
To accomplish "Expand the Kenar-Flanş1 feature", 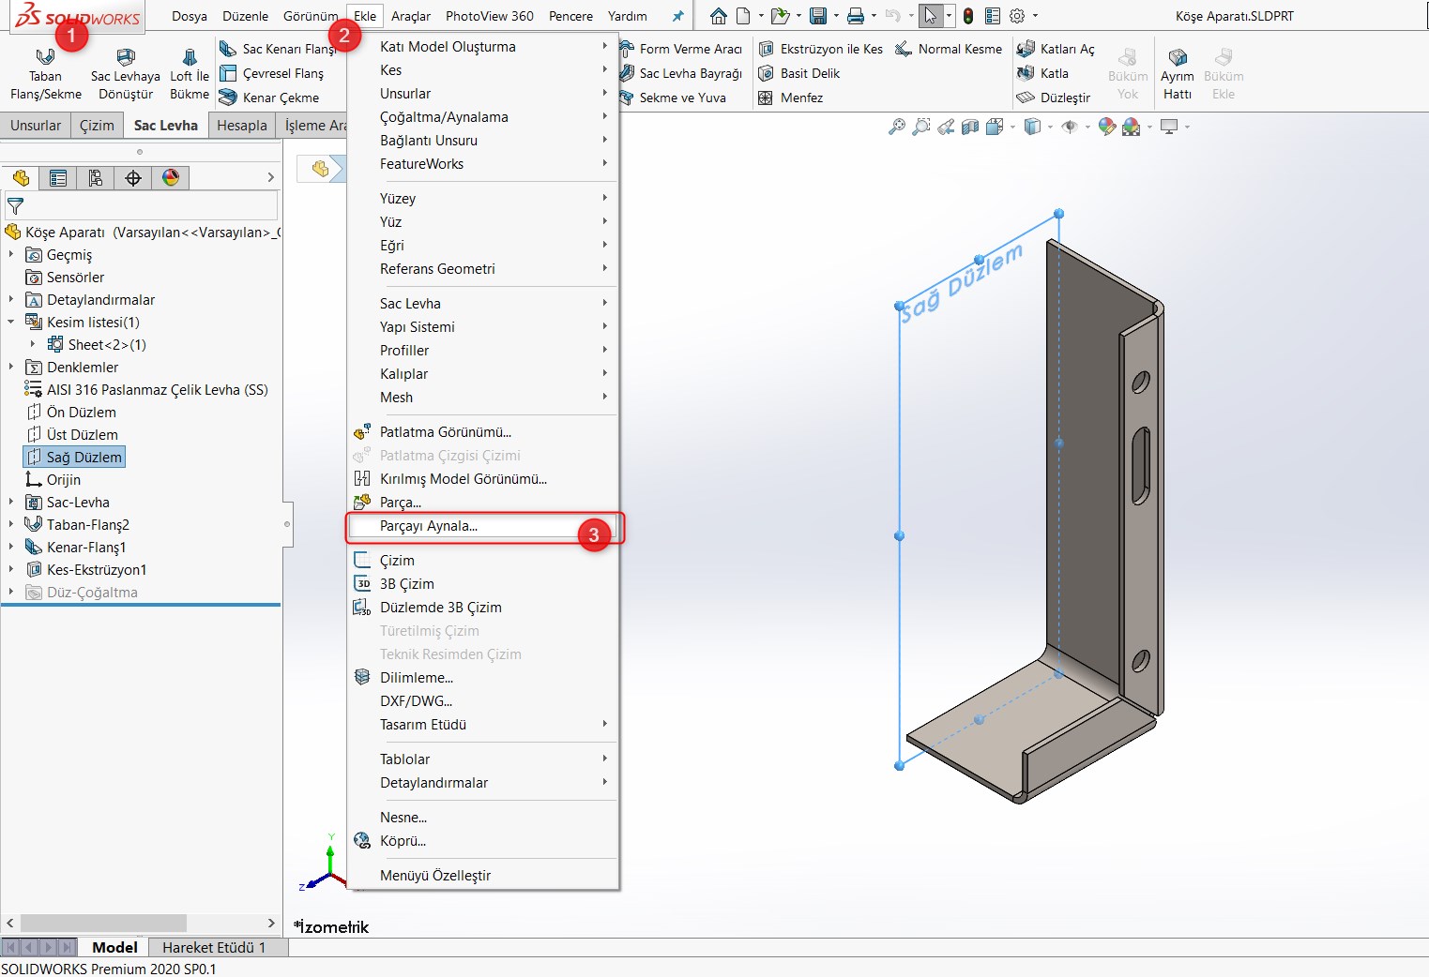I will tap(11, 547).
